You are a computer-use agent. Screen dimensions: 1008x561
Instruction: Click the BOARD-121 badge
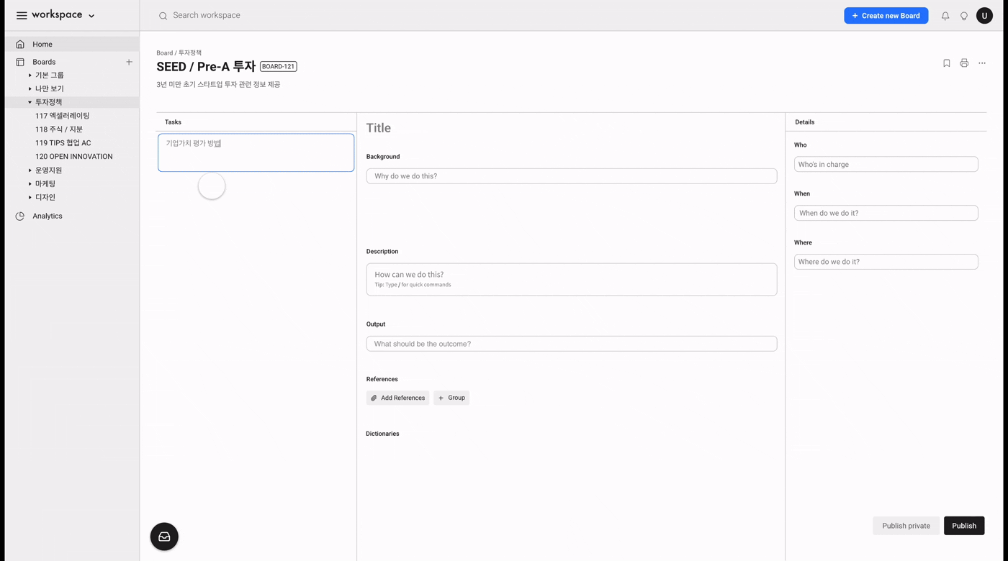(278, 66)
